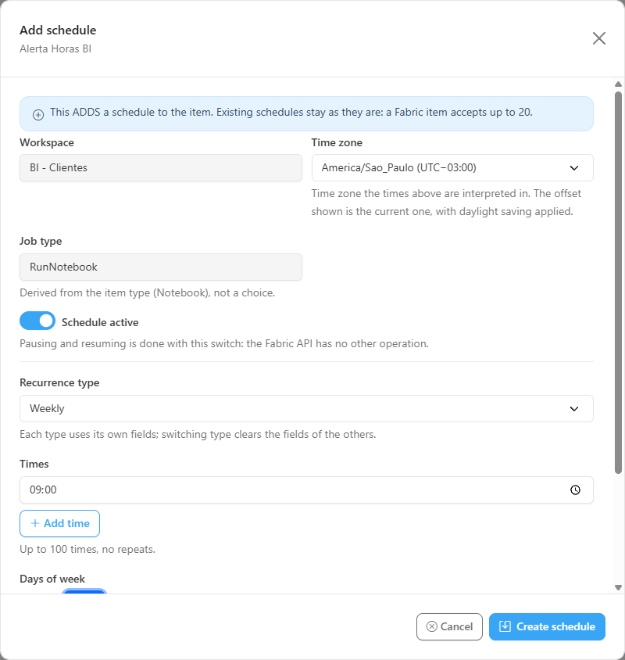625x660 pixels.
Task: Click the 'Pausing and resuming' hint text
Action: [224, 343]
